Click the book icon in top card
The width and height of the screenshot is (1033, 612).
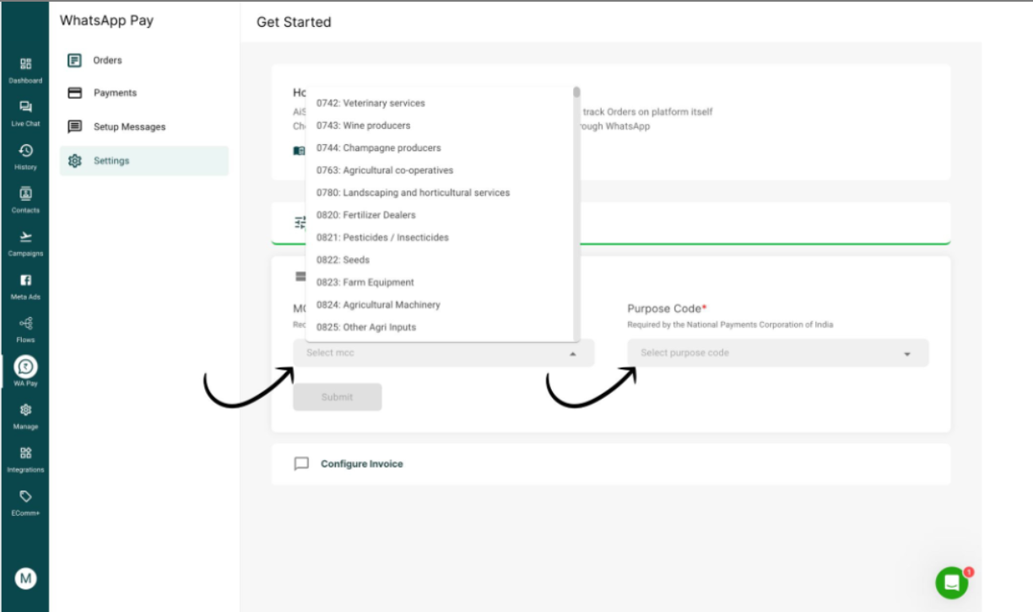point(300,150)
